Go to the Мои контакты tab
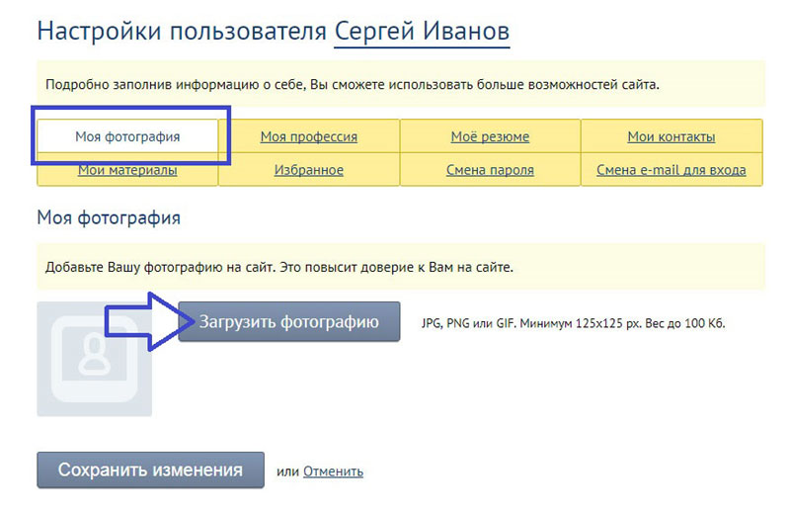Screen dimensions: 790x512 [x=671, y=136]
